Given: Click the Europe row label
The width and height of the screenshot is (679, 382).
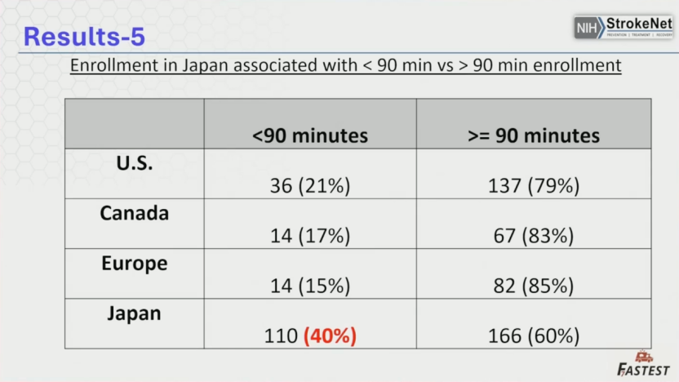Looking at the screenshot, I should click(x=135, y=264).
